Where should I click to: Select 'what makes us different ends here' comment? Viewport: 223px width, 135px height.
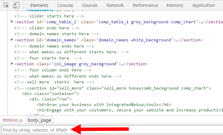[x=68, y=76]
